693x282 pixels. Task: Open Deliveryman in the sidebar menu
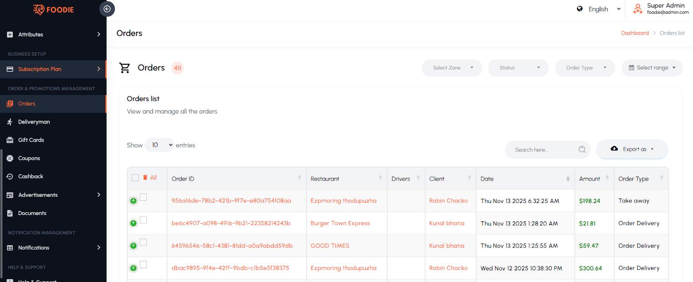[x=34, y=122]
